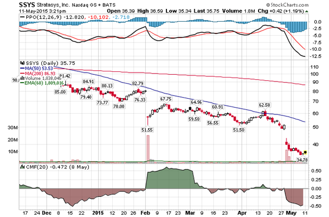The width and height of the screenshot is (329, 217).
Task: Click the 2015 year axis label
Action: 98,213
